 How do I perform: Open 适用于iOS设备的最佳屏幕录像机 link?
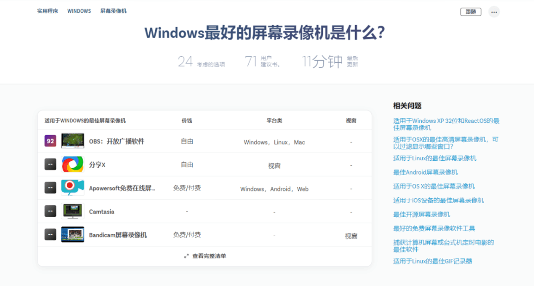[x=438, y=200]
